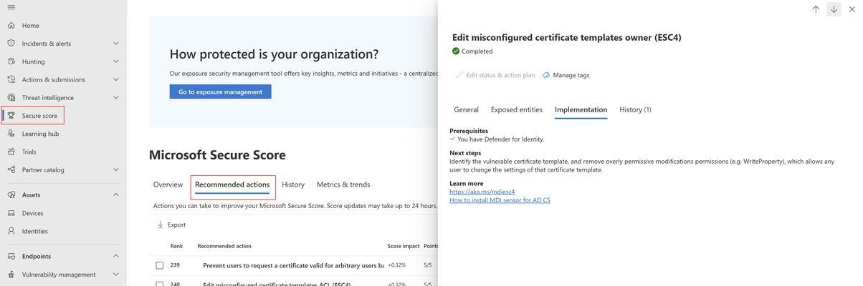
Task: Open the Learning hub page label
Action: coord(41,134)
